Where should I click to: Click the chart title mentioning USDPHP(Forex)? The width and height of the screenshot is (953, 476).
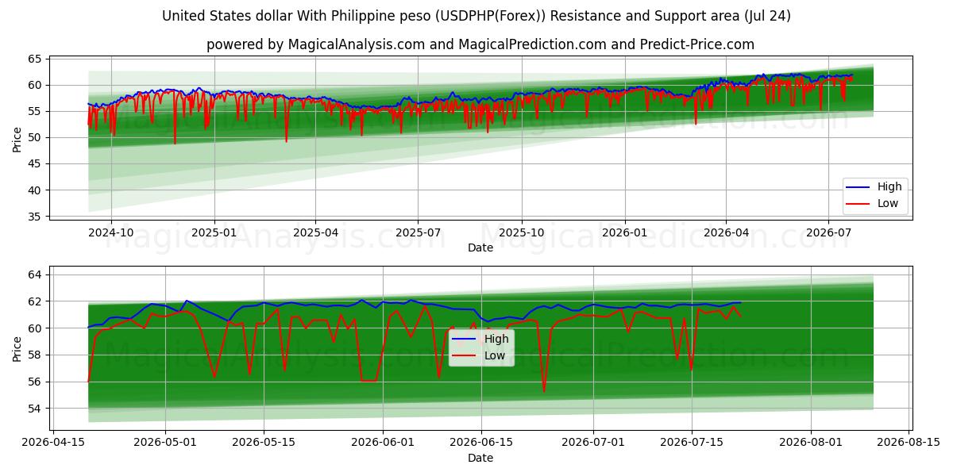(476, 16)
